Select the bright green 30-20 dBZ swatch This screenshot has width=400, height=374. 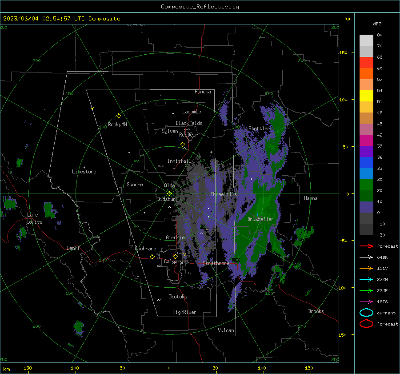[x=366, y=185]
